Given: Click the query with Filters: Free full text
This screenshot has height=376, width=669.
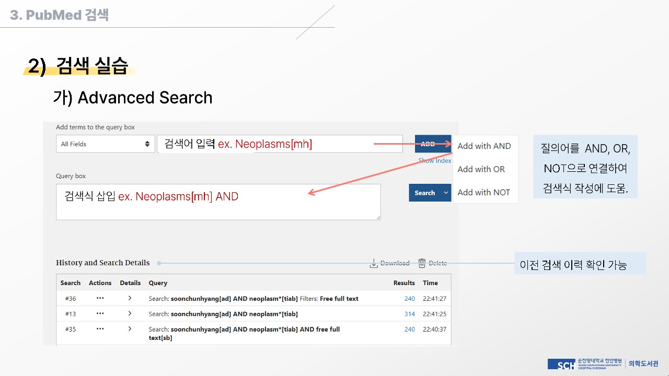Looking at the screenshot, I should pos(253,299).
